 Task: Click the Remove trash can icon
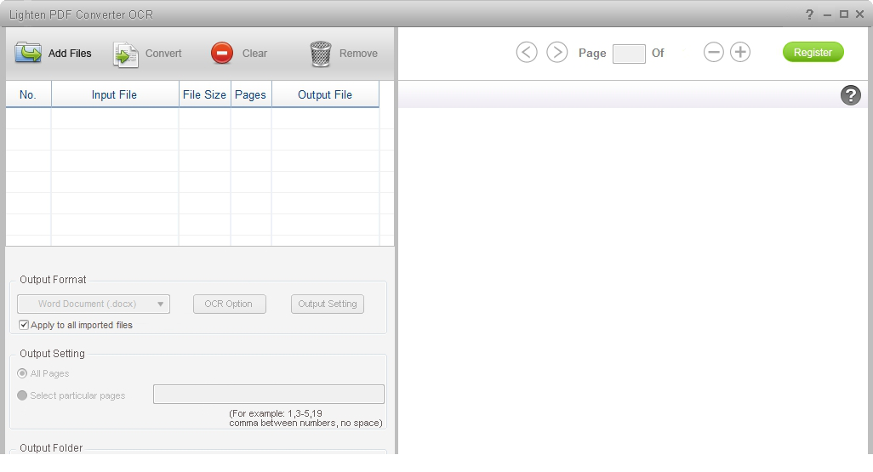[321, 54]
